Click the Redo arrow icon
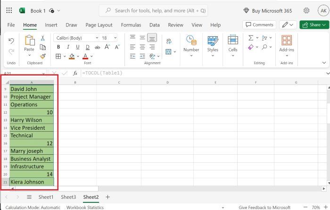 [11, 51]
